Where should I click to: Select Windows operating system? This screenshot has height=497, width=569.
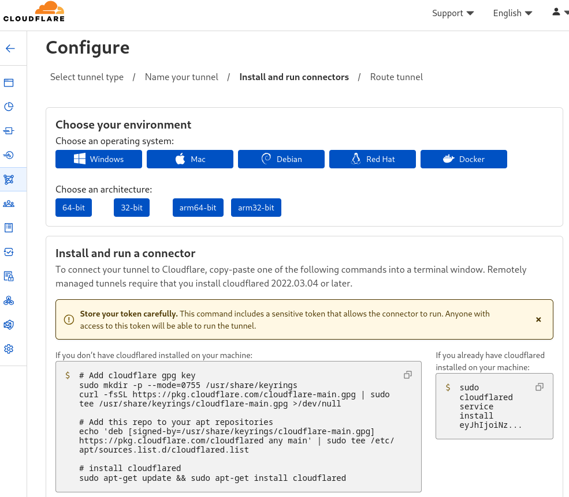[x=99, y=159]
